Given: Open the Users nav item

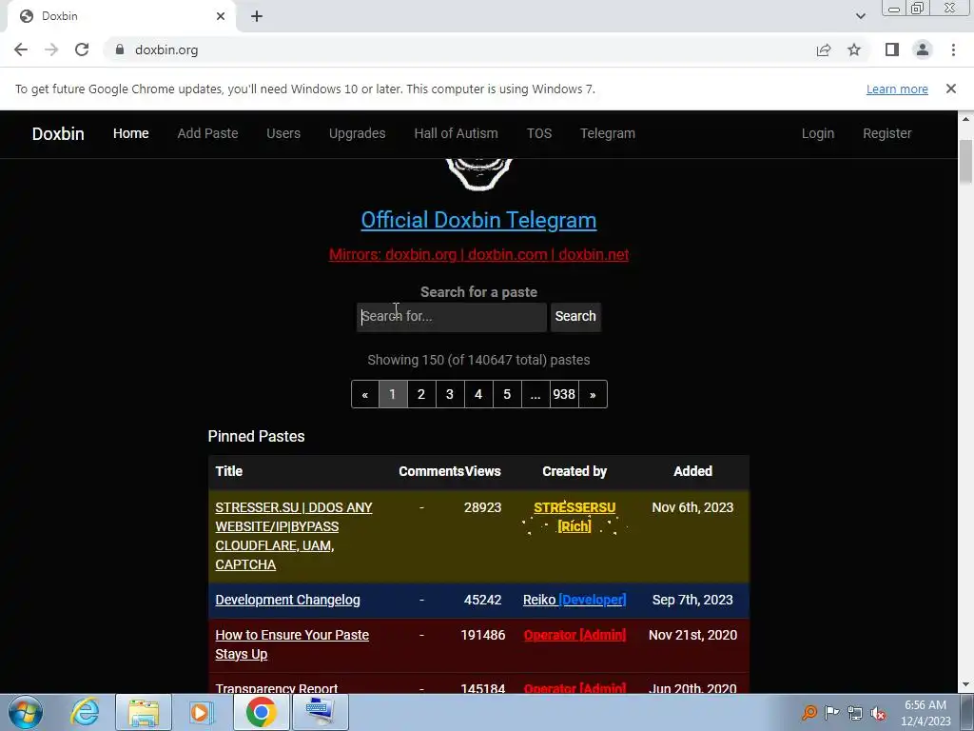Looking at the screenshot, I should (283, 133).
